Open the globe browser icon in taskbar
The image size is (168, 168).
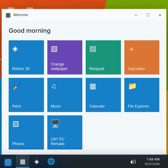click(51, 162)
